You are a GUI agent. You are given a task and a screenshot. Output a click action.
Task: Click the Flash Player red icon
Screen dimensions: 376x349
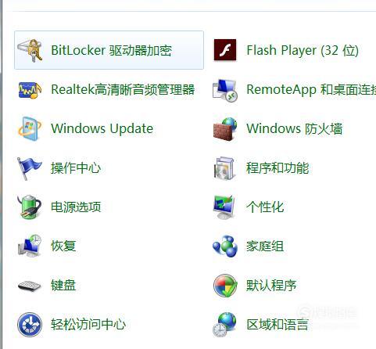(225, 50)
